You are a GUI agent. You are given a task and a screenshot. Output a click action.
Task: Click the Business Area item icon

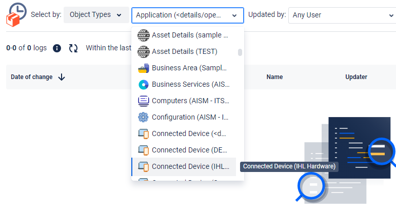(144, 68)
